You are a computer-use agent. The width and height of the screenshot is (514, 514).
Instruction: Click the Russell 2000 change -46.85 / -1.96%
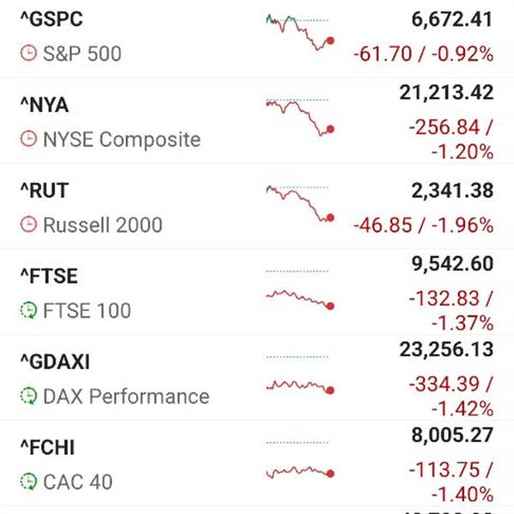coord(423,226)
